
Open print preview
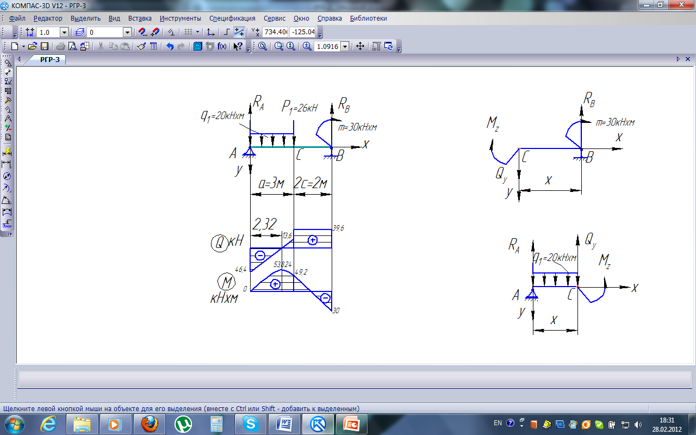(73, 47)
